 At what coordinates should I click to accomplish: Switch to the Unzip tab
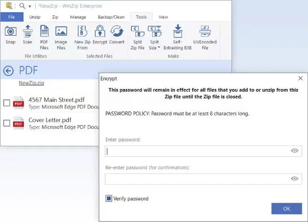[35, 17]
